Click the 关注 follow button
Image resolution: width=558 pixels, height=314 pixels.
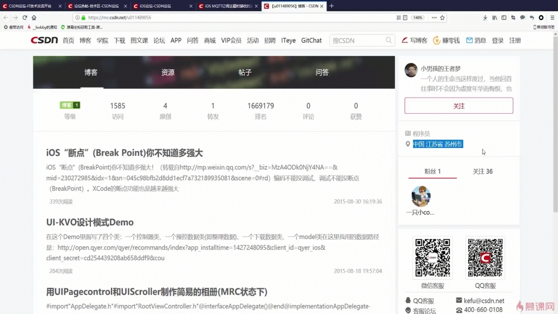pos(459,105)
